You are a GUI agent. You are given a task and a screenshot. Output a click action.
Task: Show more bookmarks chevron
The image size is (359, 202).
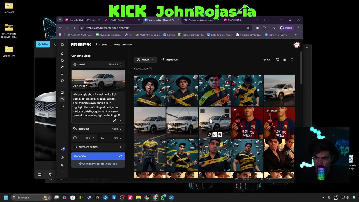296,35
